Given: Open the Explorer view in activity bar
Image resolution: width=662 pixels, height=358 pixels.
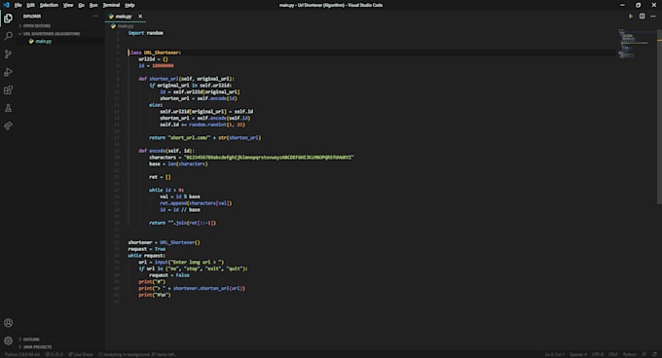Looking at the screenshot, I should pos(8,18).
